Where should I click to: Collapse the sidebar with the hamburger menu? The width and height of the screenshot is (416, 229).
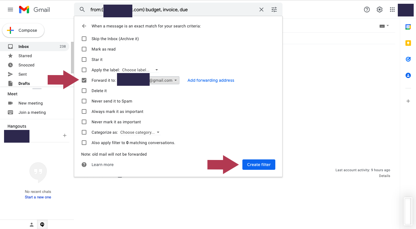click(x=10, y=10)
